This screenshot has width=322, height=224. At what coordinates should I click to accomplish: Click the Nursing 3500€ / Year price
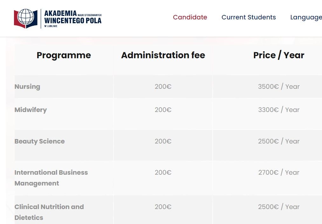click(x=278, y=87)
